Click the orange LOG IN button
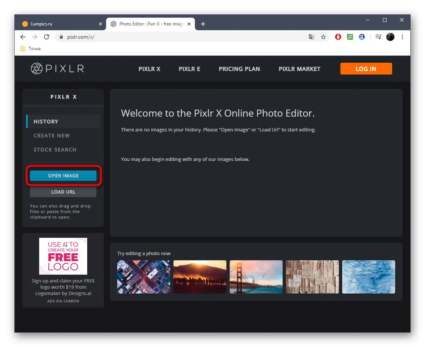425x347 pixels. (x=366, y=69)
